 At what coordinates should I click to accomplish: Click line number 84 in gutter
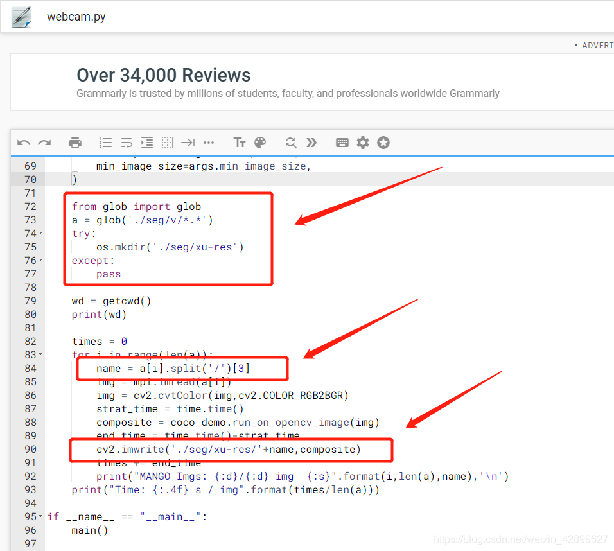point(30,368)
